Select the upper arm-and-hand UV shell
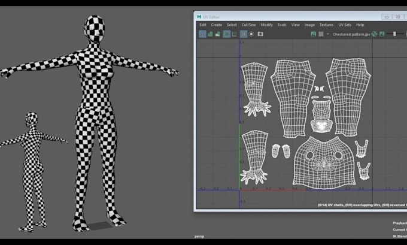 point(256,89)
